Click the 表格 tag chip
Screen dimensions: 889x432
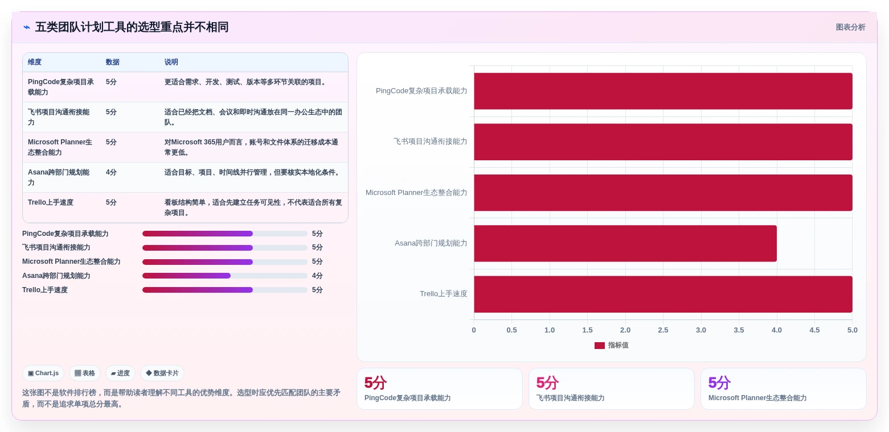tap(85, 373)
